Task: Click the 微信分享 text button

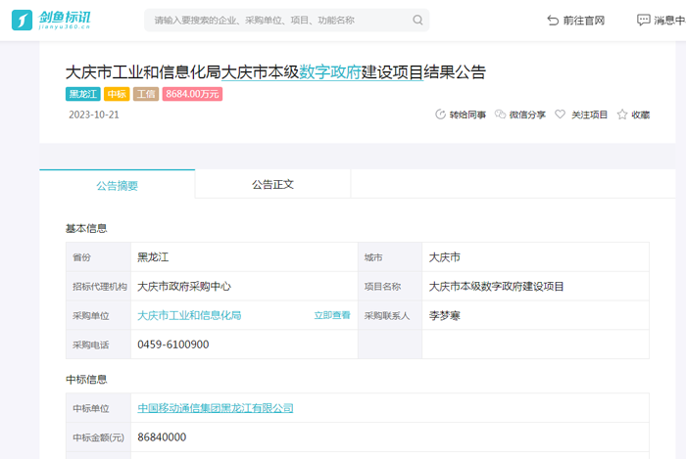Action: click(527, 115)
